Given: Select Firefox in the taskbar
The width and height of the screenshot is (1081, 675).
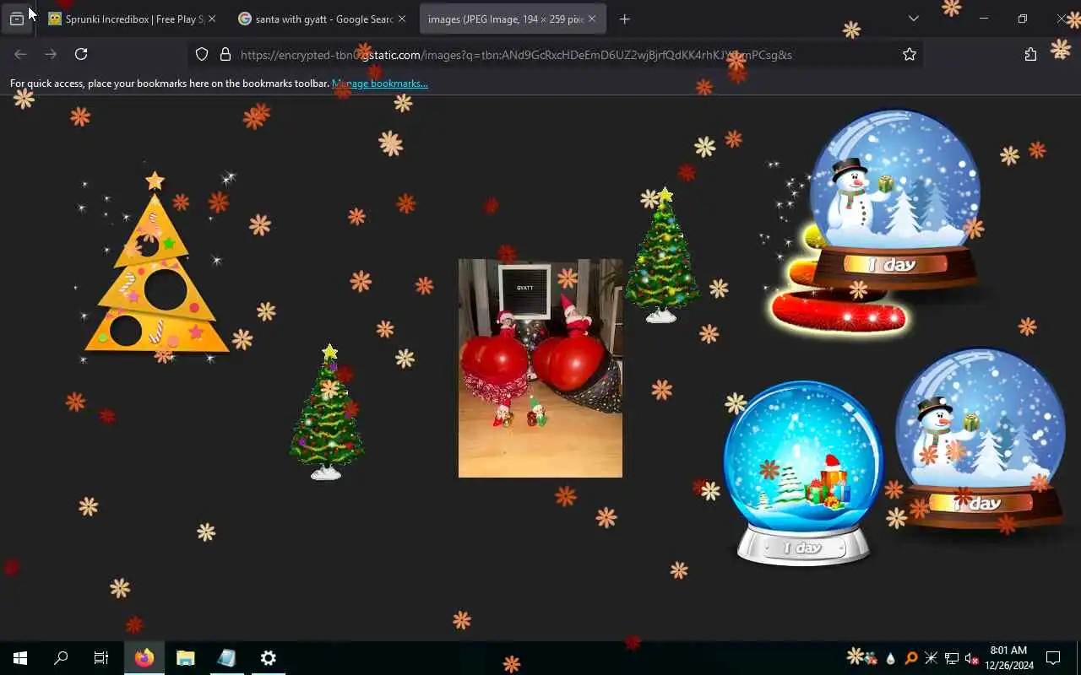Looking at the screenshot, I should click(144, 658).
